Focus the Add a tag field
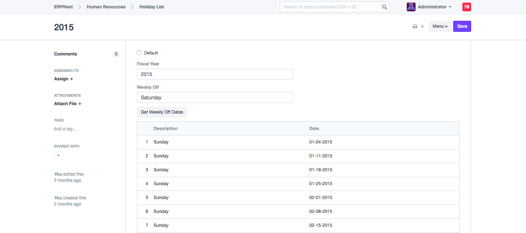This screenshot has width=526, height=233. pos(65,129)
